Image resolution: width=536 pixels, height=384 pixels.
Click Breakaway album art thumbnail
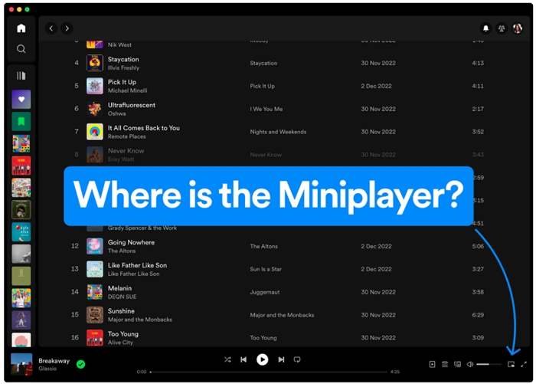coord(21,365)
